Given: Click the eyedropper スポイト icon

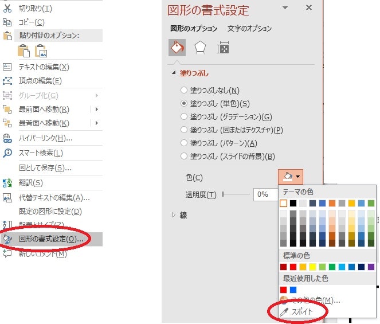Looking at the screenshot, I should click(284, 312).
